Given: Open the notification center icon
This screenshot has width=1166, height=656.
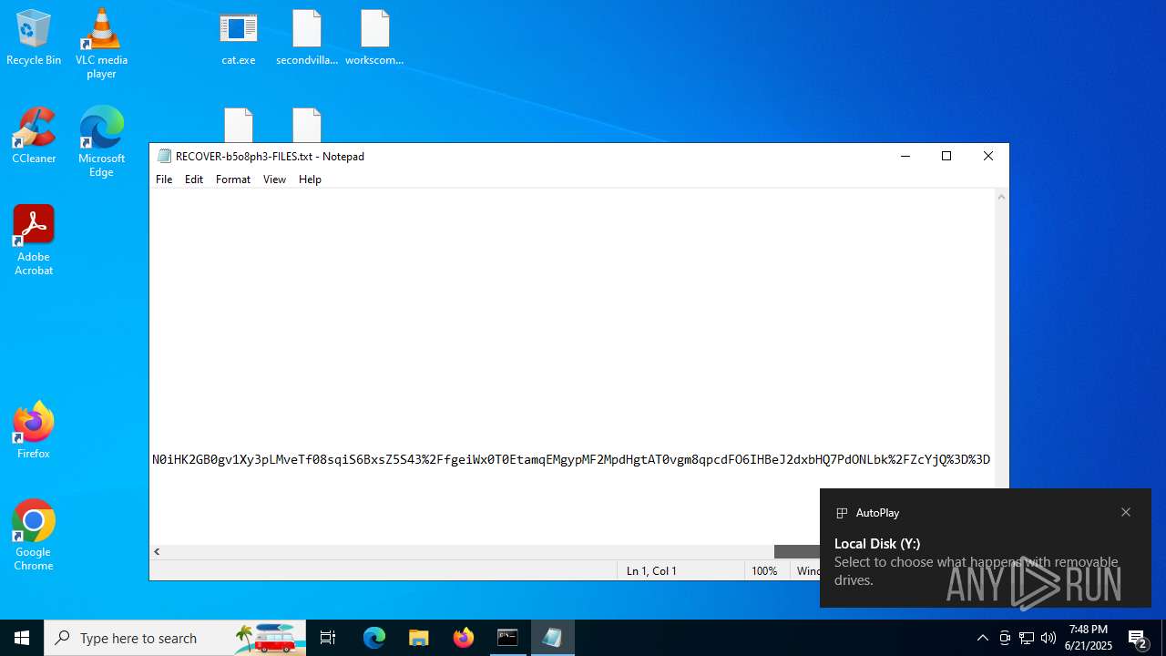Looking at the screenshot, I should click(x=1138, y=638).
